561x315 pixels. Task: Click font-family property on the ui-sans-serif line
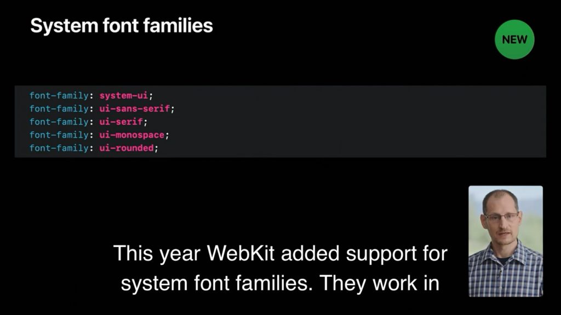tap(59, 108)
